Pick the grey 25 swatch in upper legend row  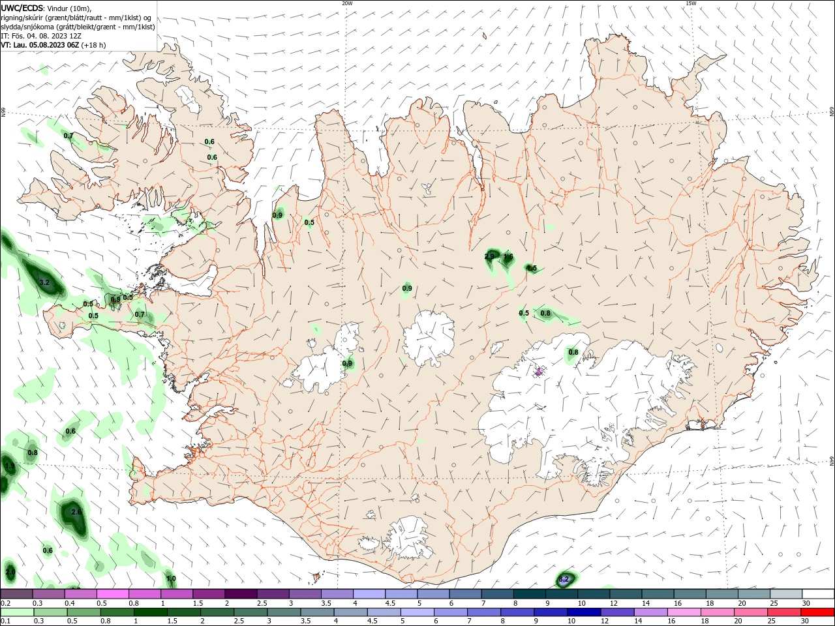click(x=785, y=593)
